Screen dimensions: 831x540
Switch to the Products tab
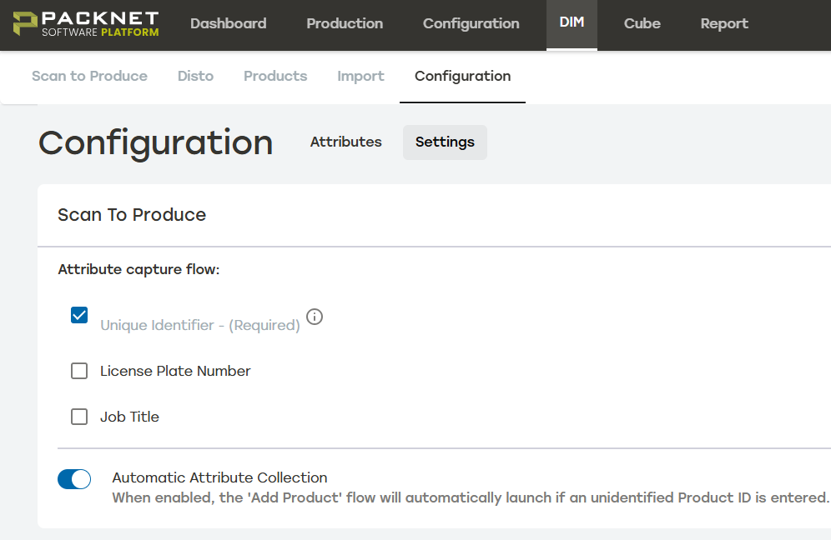tap(275, 76)
